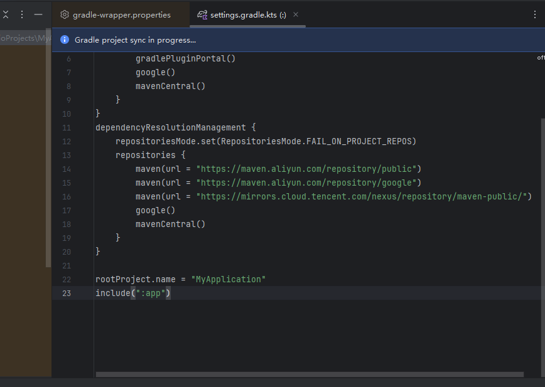Click google() on line 17
Image resolution: width=545 pixels, height=387 pixels.
tap(155, 210)
